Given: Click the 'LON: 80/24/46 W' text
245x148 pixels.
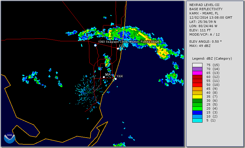Looking at the screenshot, I should tap(203, 26).
